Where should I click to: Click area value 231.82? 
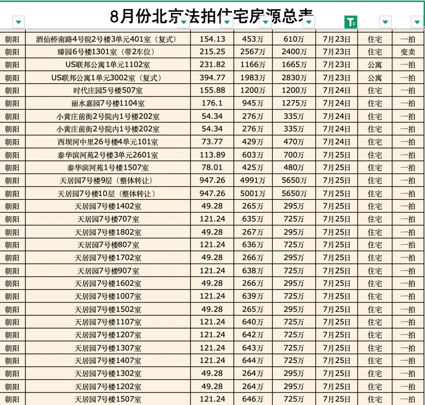[212, 64]
